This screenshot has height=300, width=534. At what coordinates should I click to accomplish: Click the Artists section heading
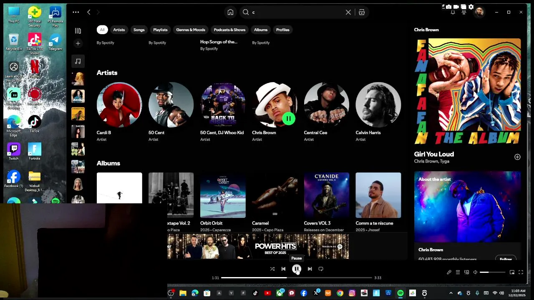(x=107, y=72)
